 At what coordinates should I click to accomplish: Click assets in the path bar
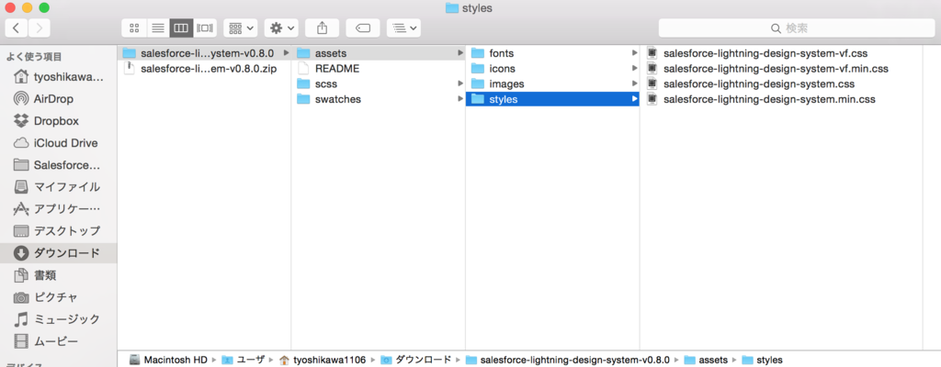point(705,360)
